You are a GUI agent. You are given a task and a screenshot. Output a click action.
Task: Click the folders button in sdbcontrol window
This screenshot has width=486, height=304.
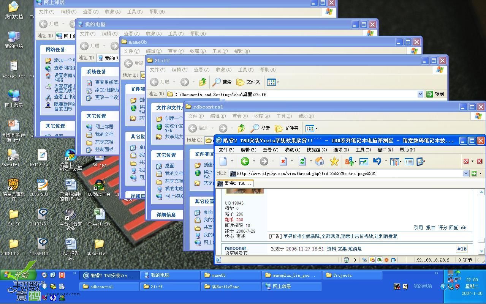click(x=287, y=128)
